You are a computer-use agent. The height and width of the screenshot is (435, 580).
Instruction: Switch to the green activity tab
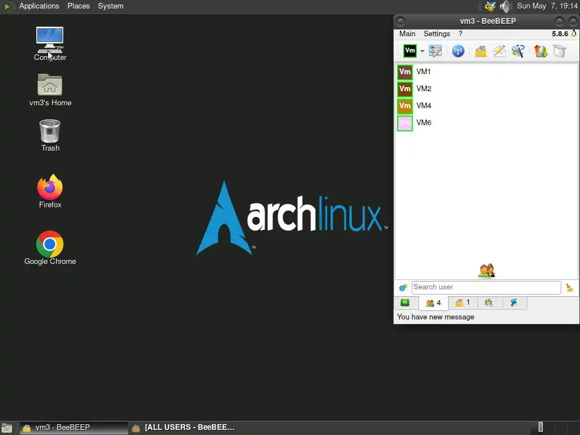[x=406, y=303]
